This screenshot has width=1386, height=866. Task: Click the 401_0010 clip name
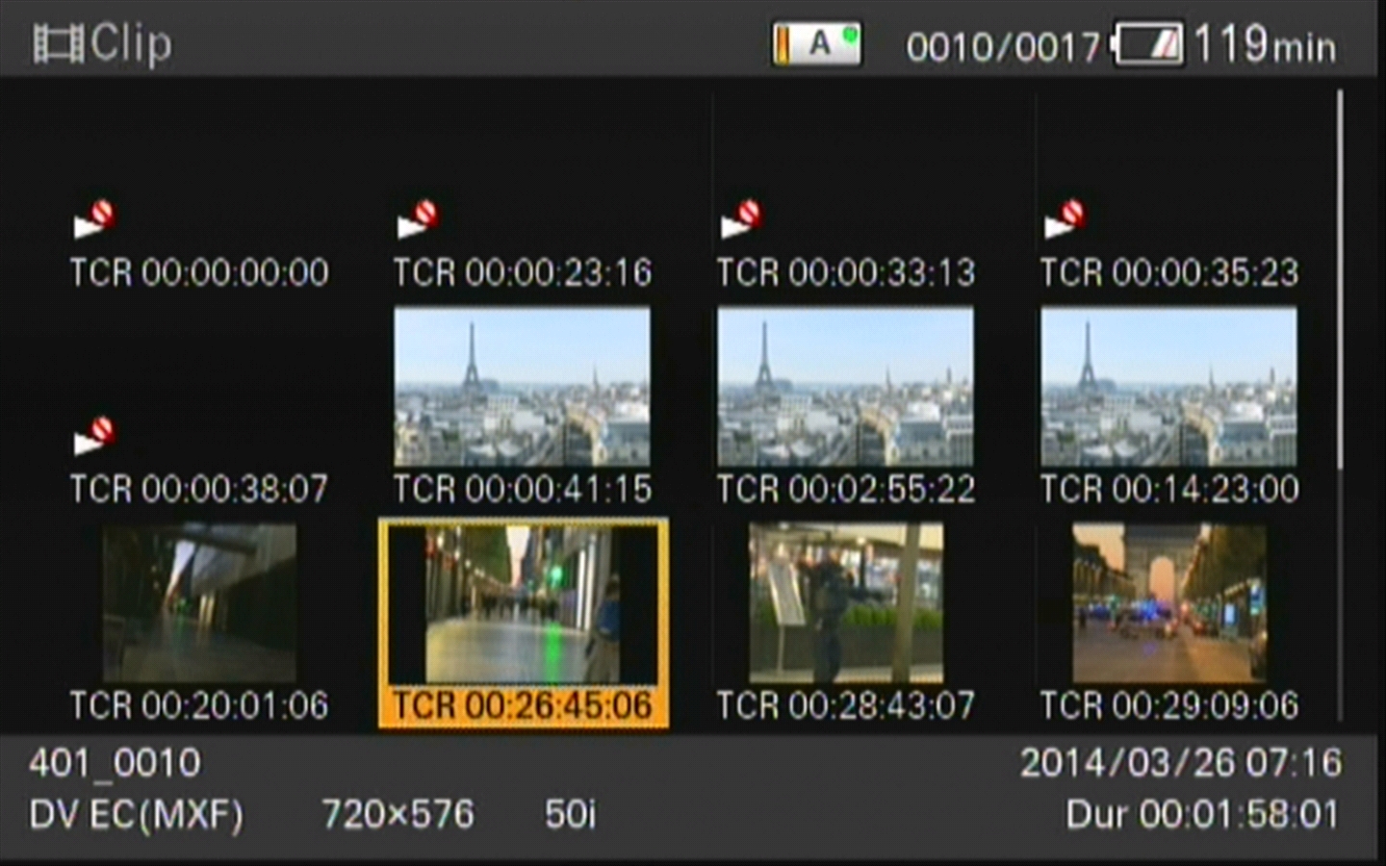pyautogui.click(x=115, y=764)
